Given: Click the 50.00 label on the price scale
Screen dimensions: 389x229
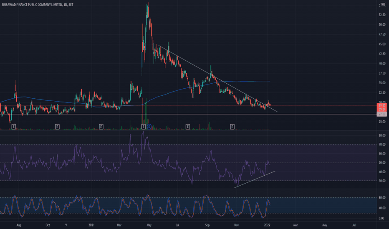Looking at the screenshot, I should coord(382,25).
